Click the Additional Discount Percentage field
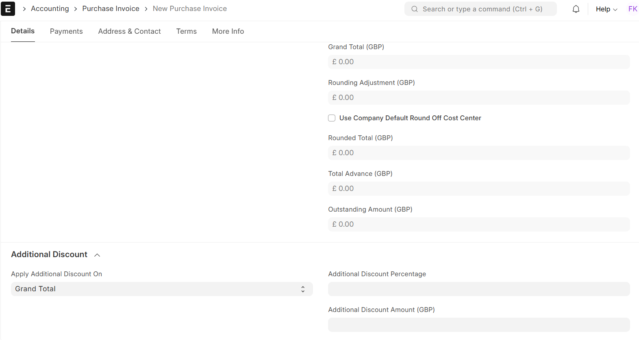 [x=478, y=289]
